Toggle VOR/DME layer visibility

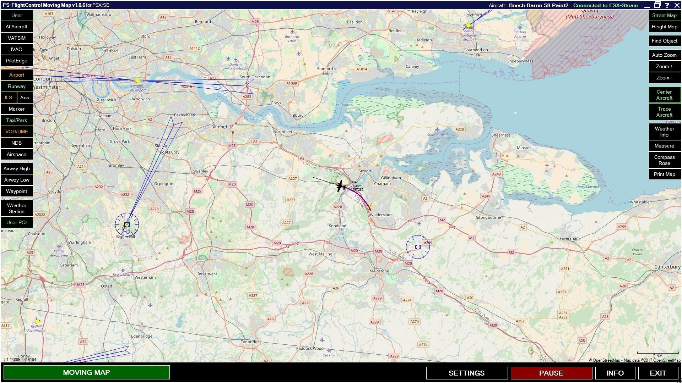(x=17, y=132)
